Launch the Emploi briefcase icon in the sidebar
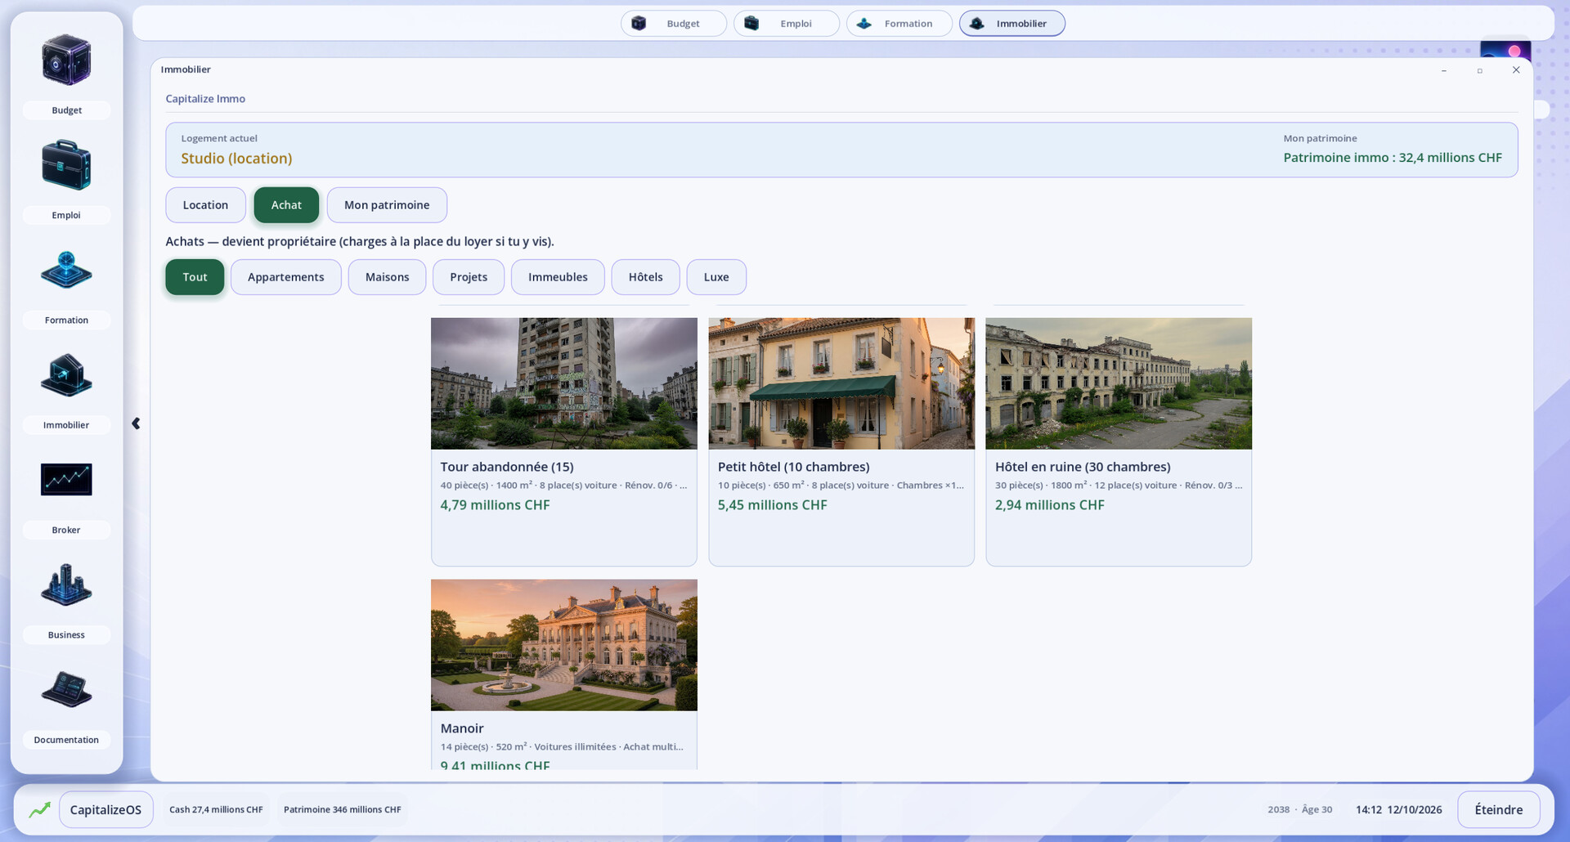 pyautogui.click(x=66, y=165)
